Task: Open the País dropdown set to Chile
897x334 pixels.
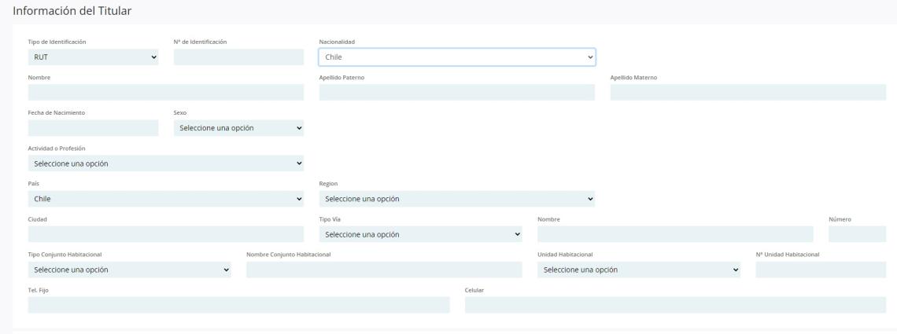Action: click(x=165, y=199)
